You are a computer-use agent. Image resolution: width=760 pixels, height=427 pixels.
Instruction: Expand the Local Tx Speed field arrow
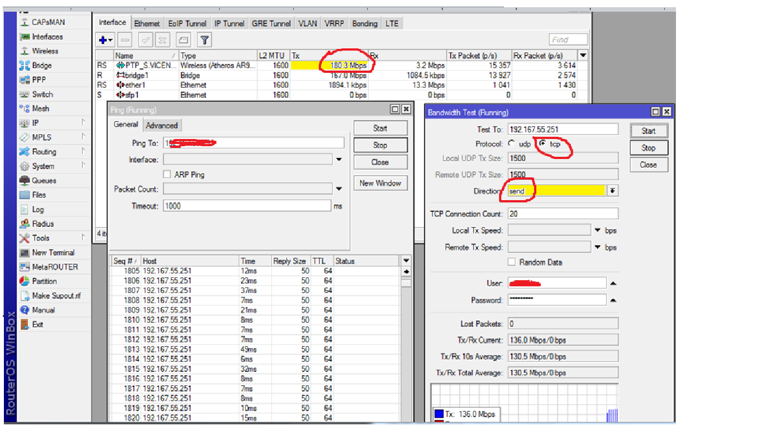pos(598,230)
